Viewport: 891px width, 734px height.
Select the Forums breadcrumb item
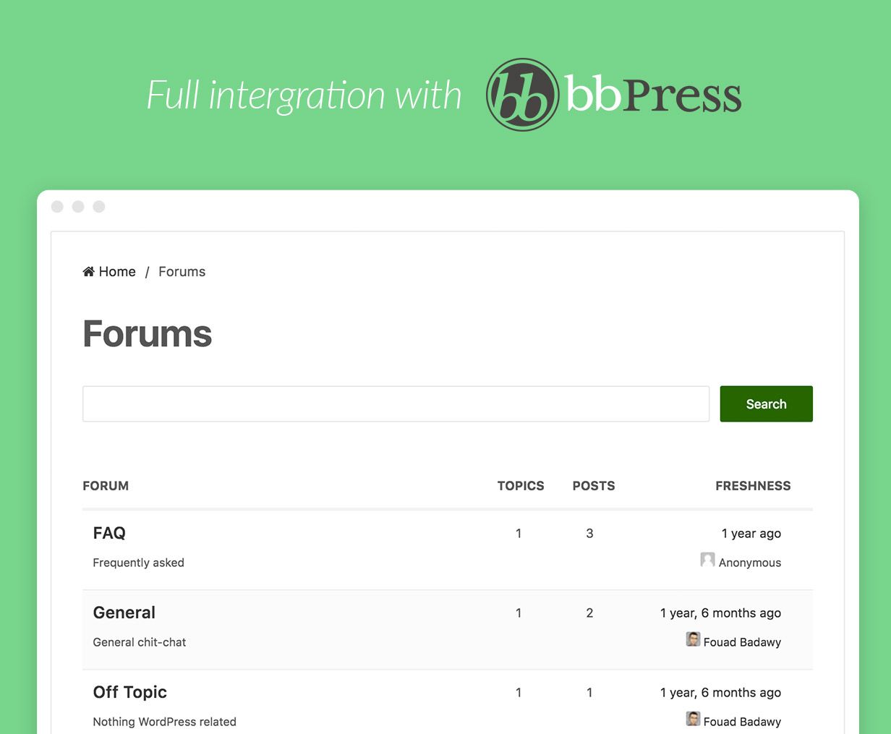point(182,272)
